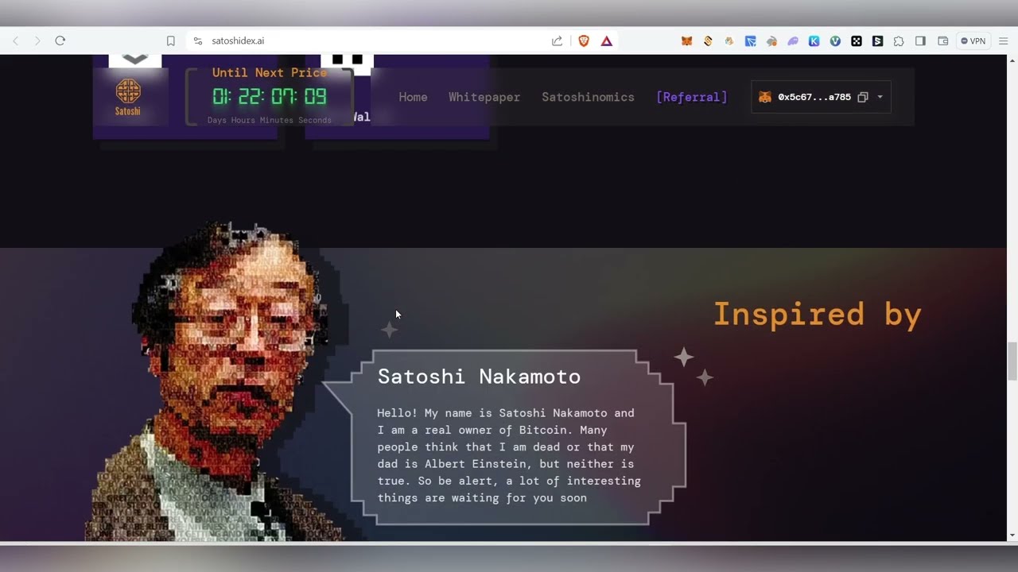Open the gray rabbit extension icon
Image resolution: width=1018 pixels, height=572 pixels.
point(771,41)
